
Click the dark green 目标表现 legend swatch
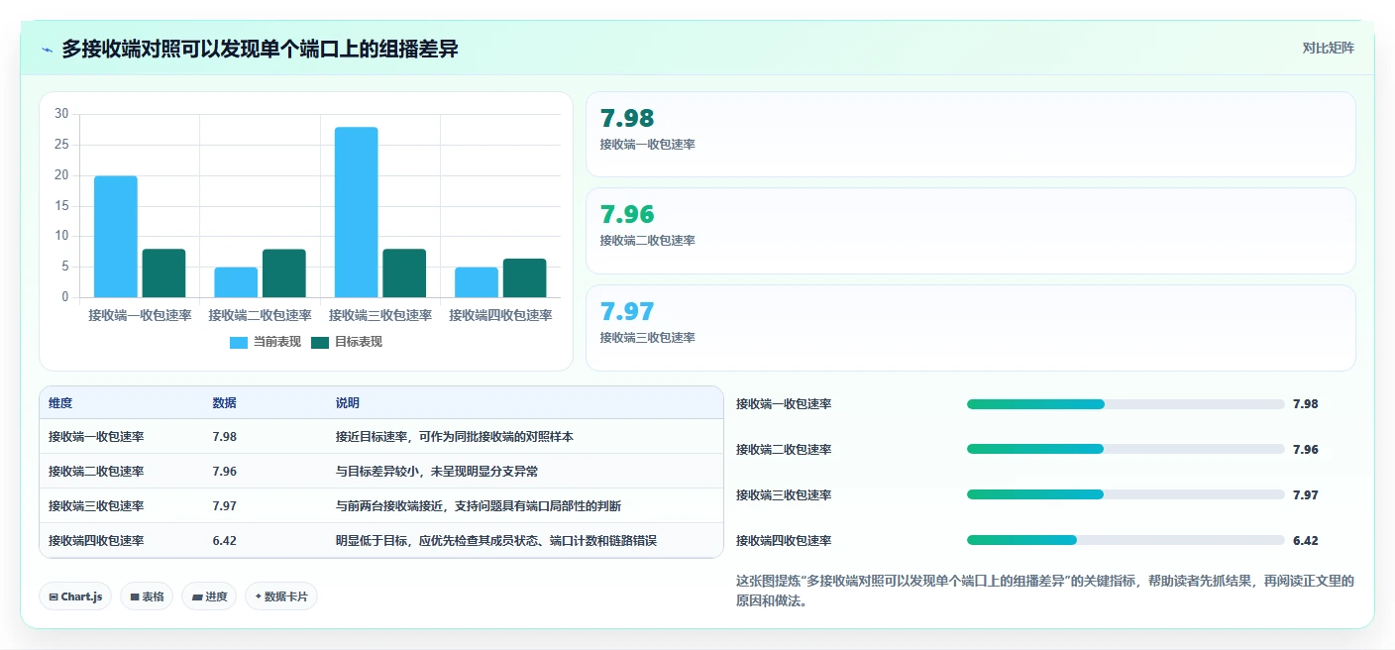click(320, 342)
